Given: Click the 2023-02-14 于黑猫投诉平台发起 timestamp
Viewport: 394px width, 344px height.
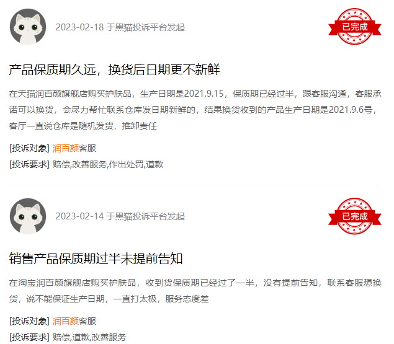Looking at the screenshot, I should 120,216.
